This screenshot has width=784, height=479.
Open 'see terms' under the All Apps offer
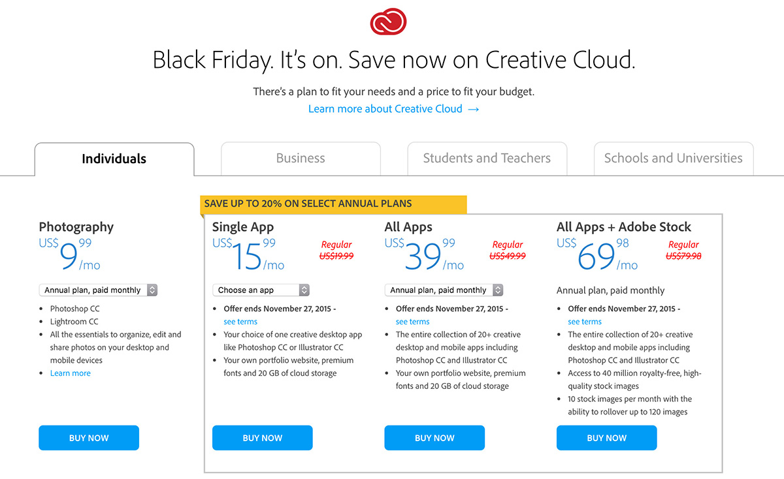[x=413, y=322]
